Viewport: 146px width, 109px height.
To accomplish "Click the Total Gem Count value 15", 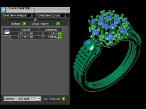I will (x=65, y=15).
